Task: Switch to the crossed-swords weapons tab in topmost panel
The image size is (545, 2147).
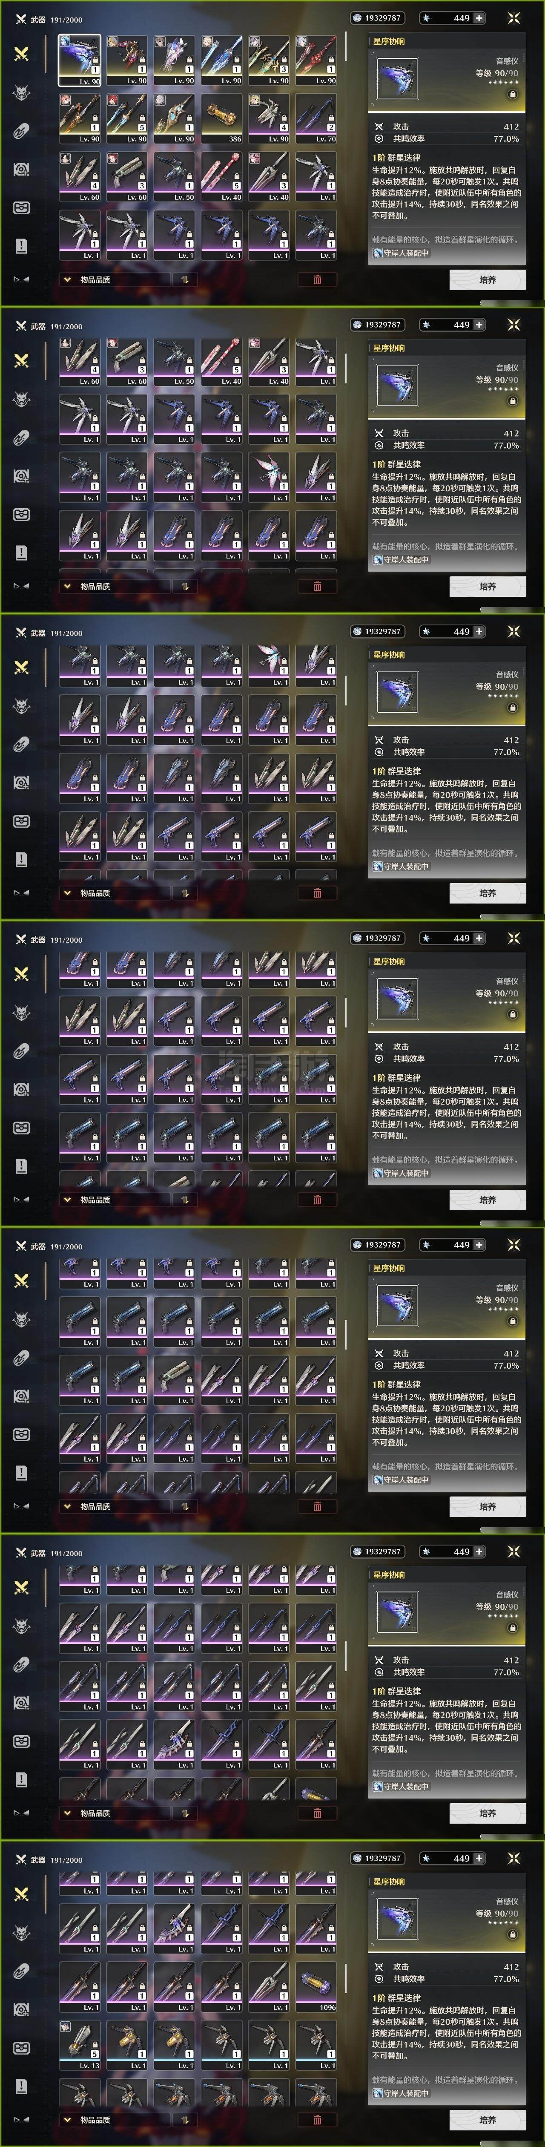Action: pos(22,53)
